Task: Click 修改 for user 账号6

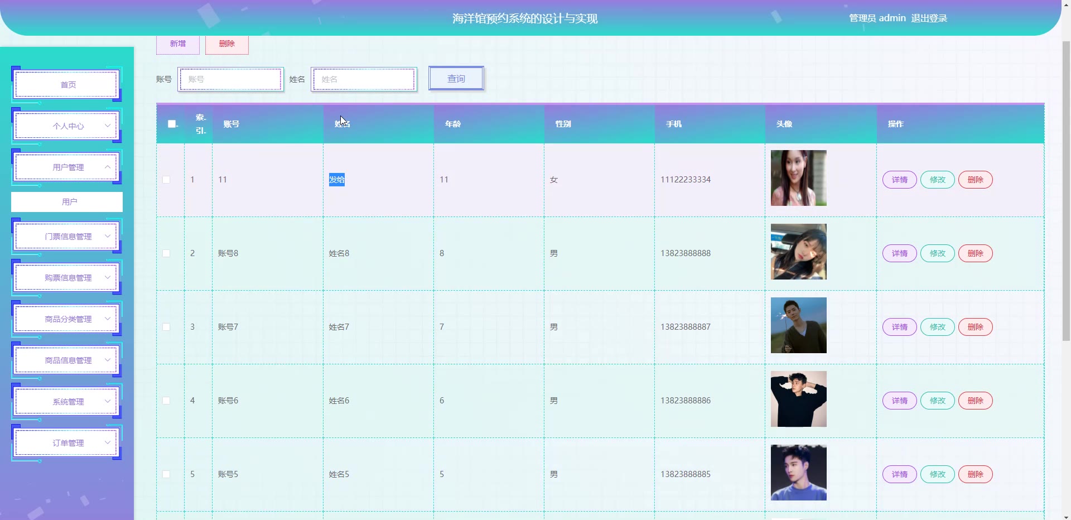Action: point(937,401)
